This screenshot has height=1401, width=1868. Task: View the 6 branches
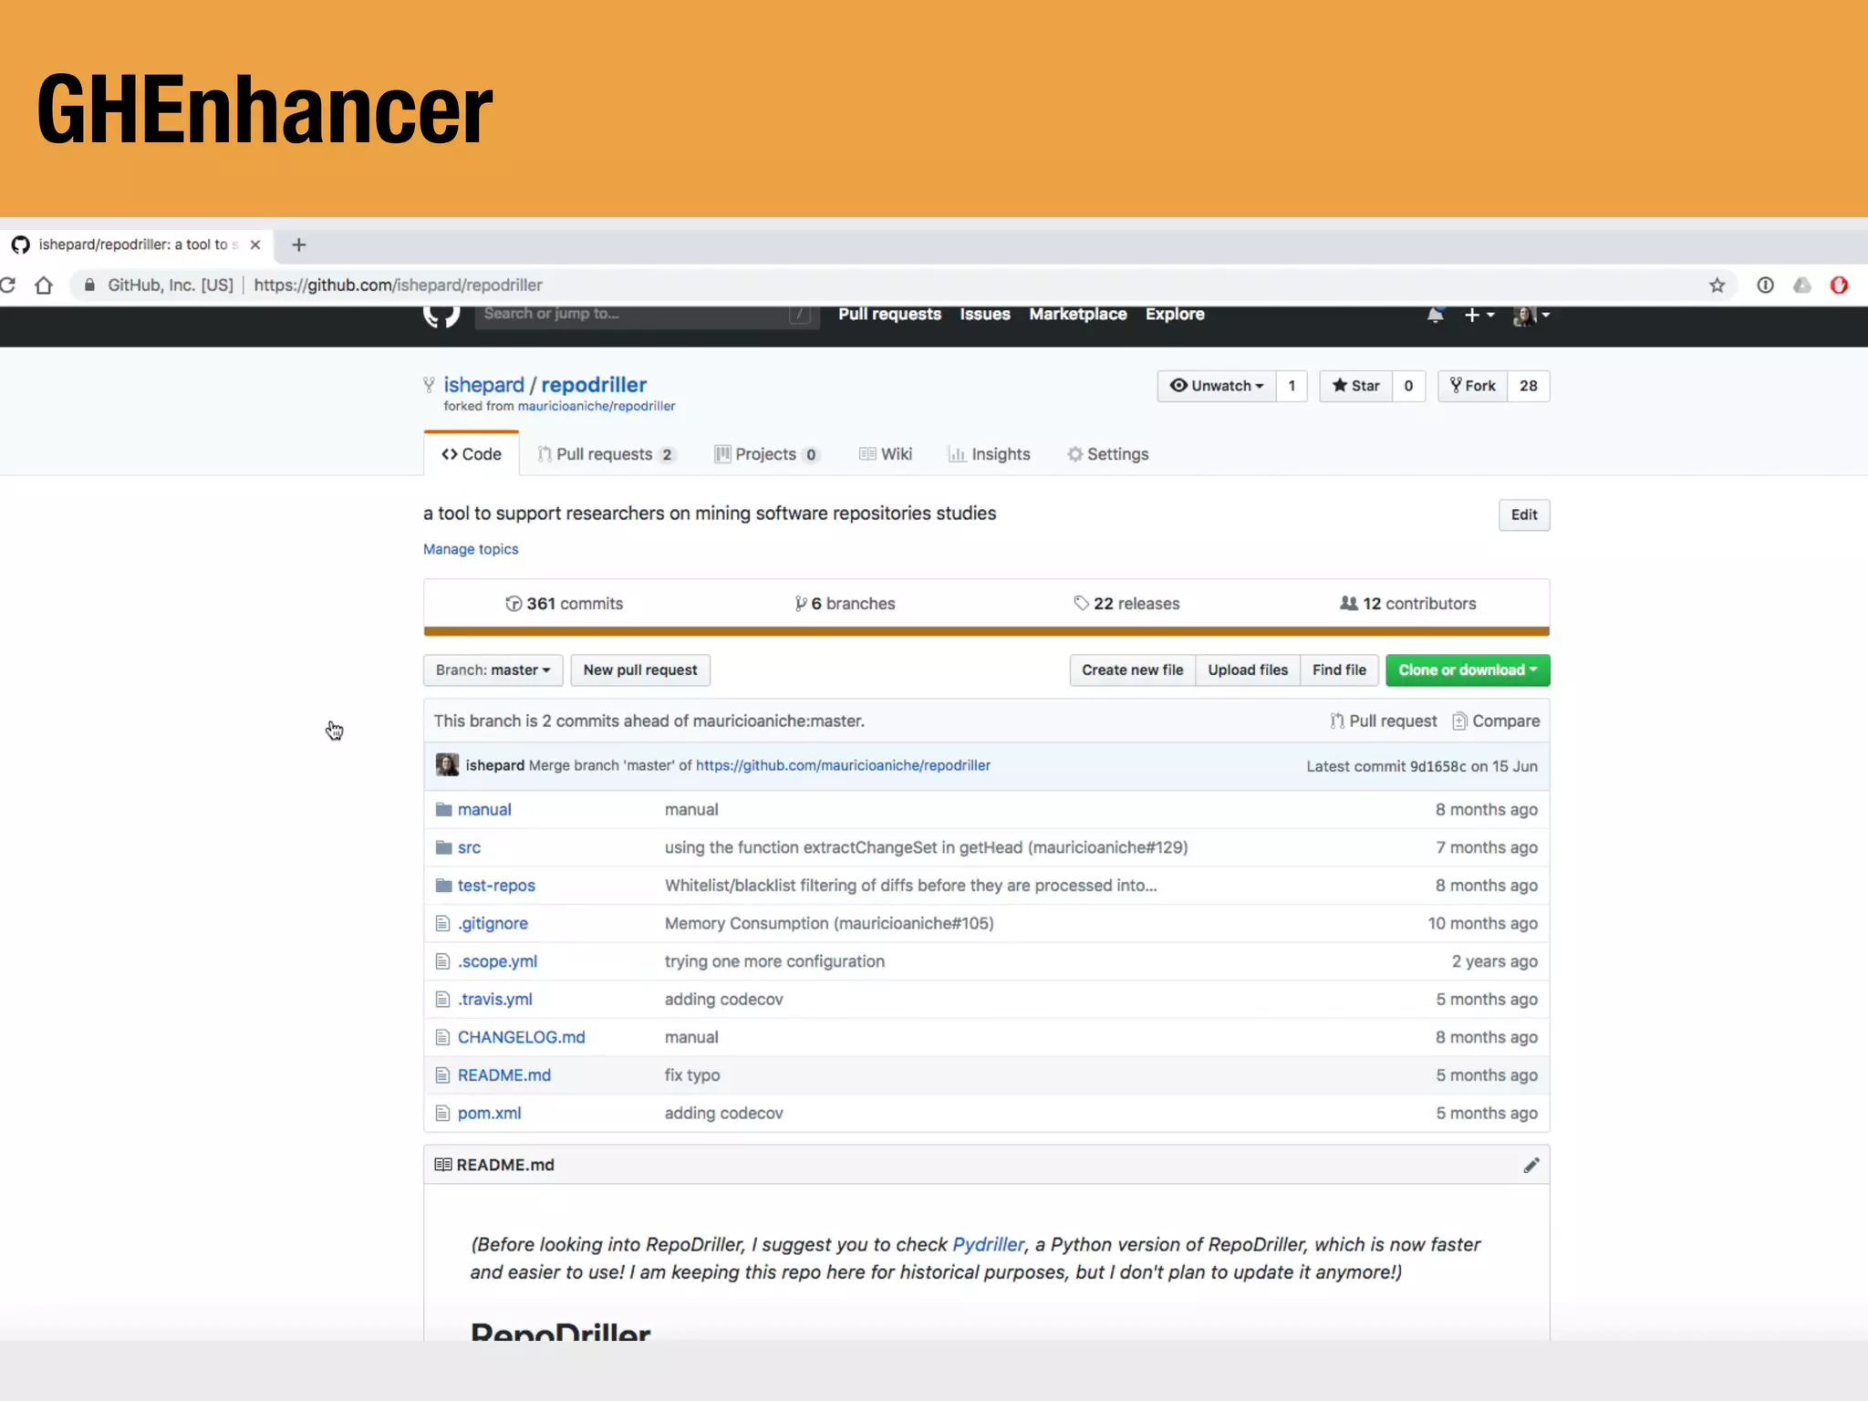845,604
